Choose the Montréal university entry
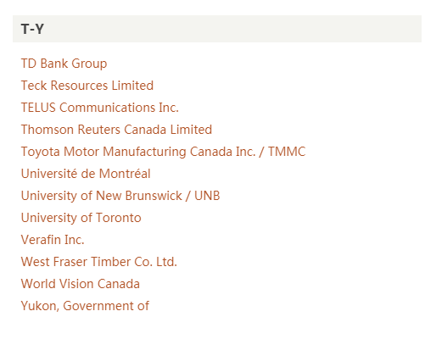The width and height of the screenshot is (436, 339). coord(86,174)
